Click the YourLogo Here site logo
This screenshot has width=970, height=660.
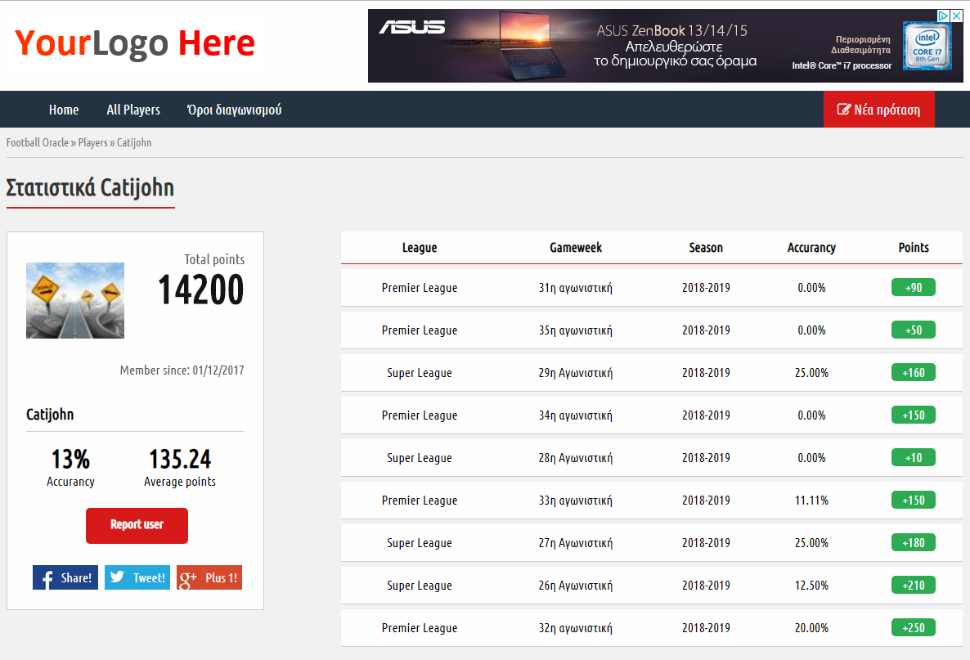coord(135,43)
